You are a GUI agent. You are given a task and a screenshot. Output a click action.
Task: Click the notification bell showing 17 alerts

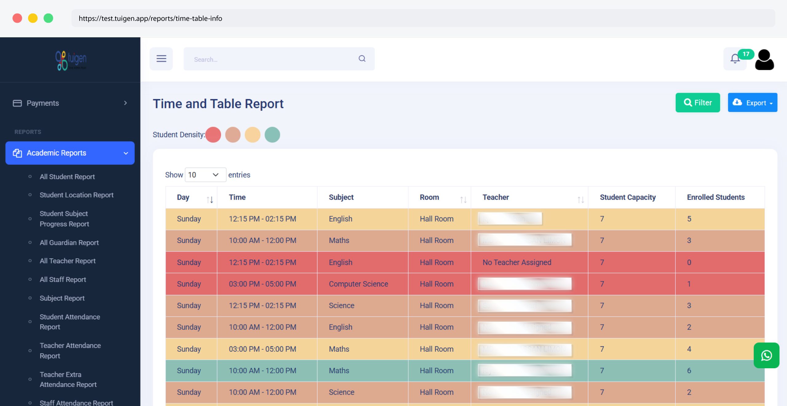(x=735, y=59)
